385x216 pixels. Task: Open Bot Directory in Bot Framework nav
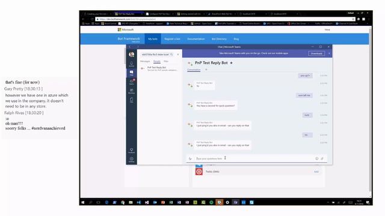(219, 39)
